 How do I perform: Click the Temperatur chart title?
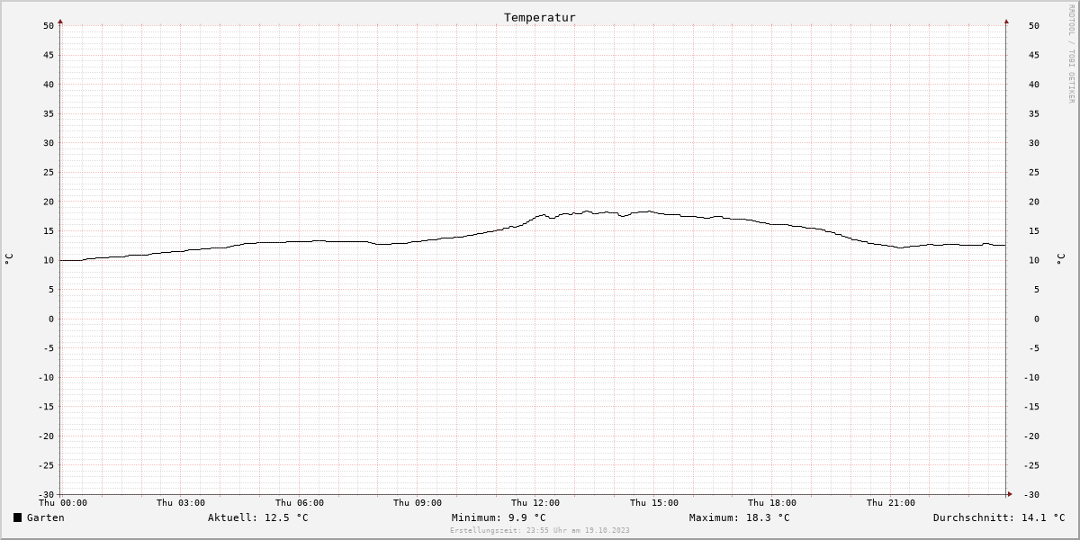(x=540, y=17)
